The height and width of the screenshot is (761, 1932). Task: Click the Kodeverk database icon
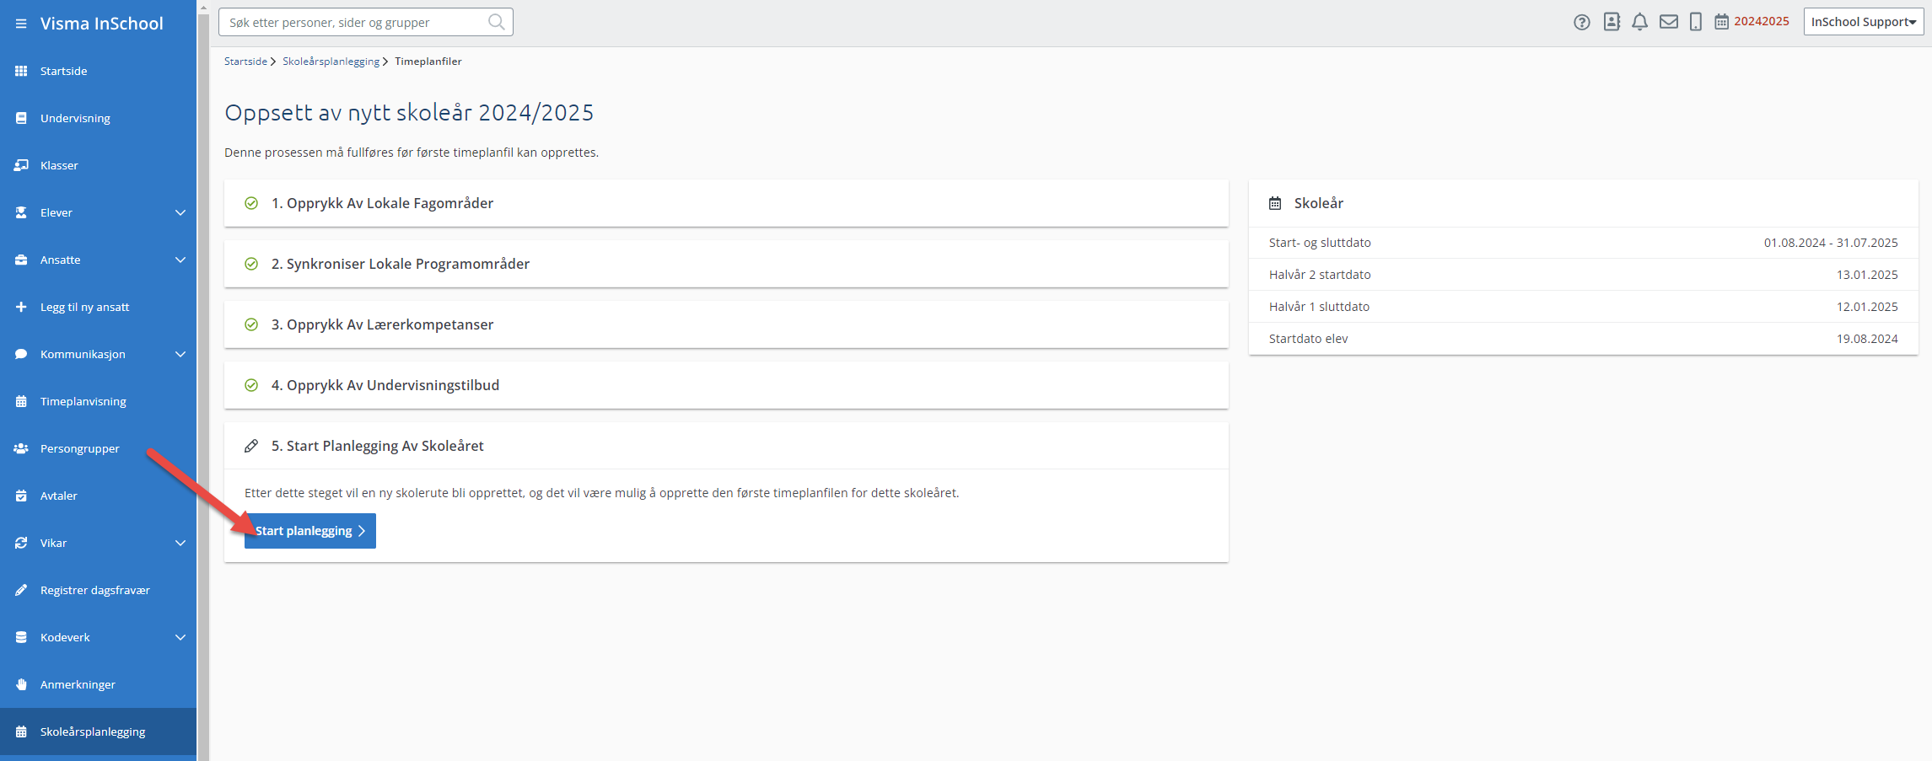click(21, 637)
